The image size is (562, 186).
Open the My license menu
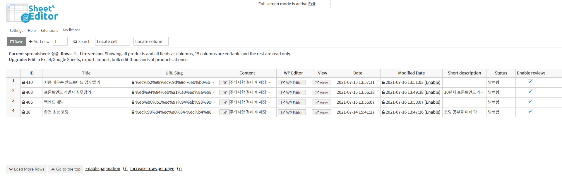point(72,30)
